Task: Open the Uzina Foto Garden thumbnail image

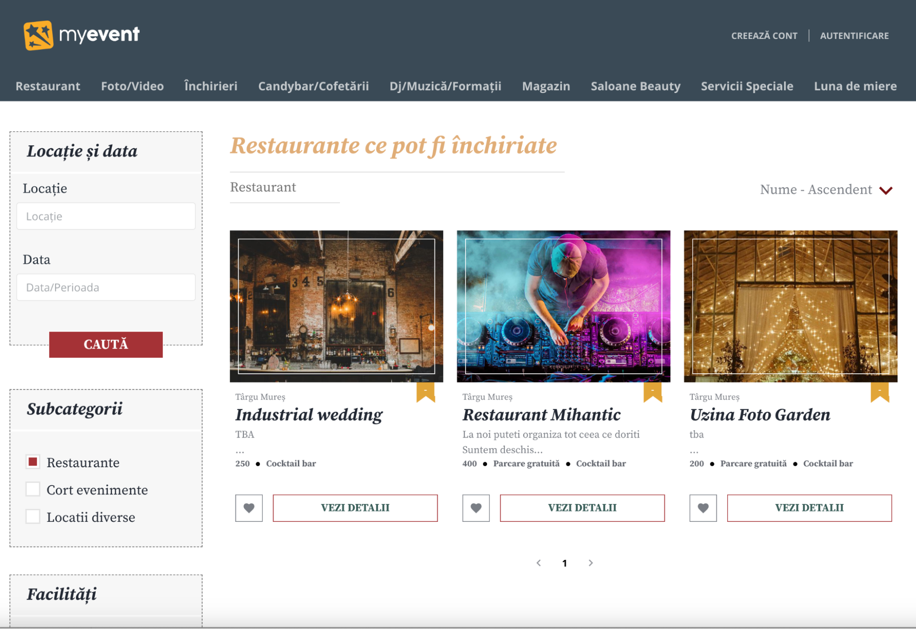Action: point(790,306)
